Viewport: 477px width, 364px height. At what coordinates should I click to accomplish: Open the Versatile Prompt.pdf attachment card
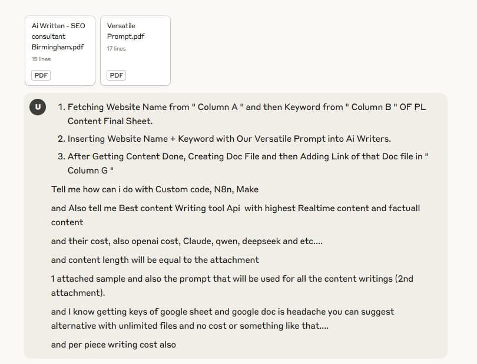pos(135,51)
